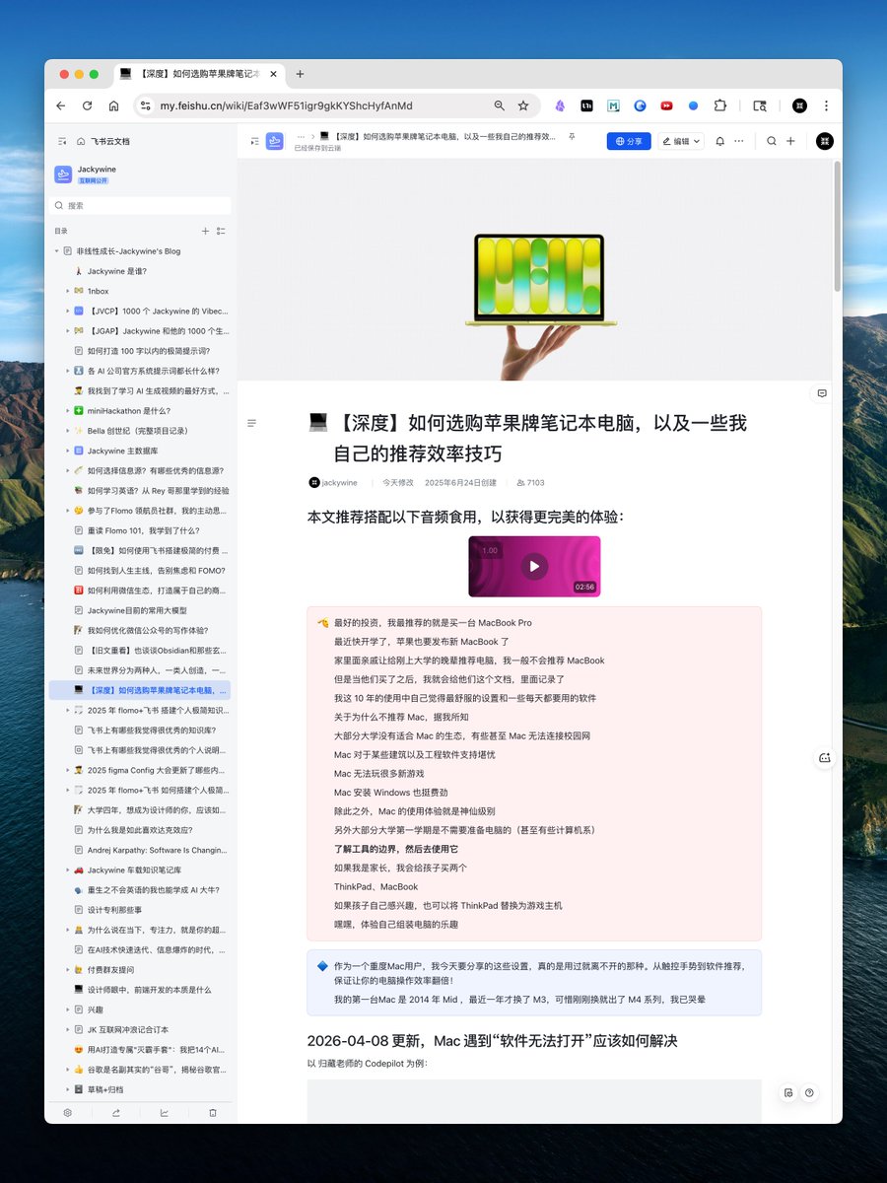Click the search icon in the document header
The image size is (887, 1183).
coord(772,141)
